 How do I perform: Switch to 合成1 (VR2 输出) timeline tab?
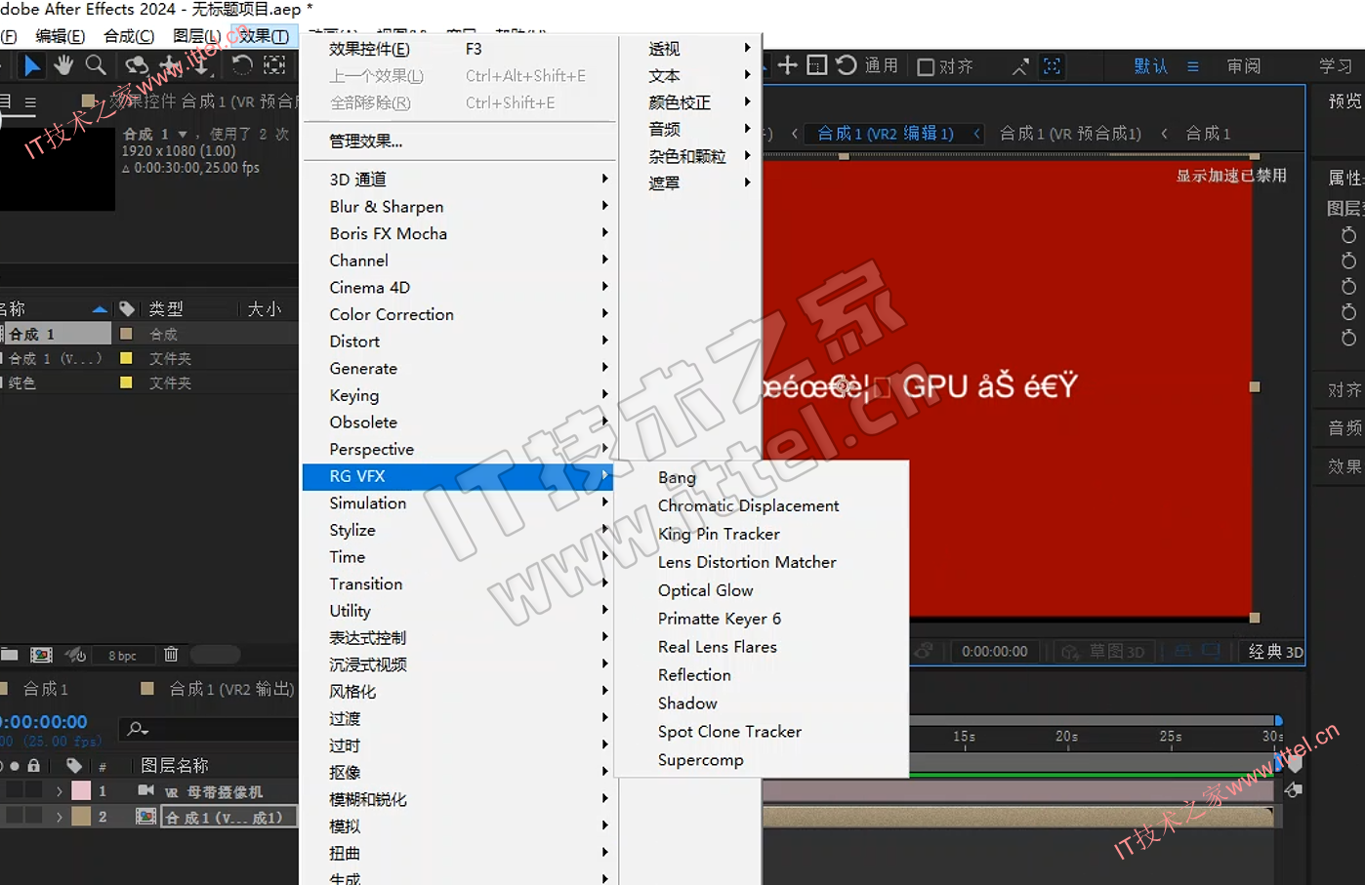[231, 689]
